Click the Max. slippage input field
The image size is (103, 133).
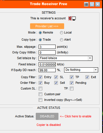[47, 47]
